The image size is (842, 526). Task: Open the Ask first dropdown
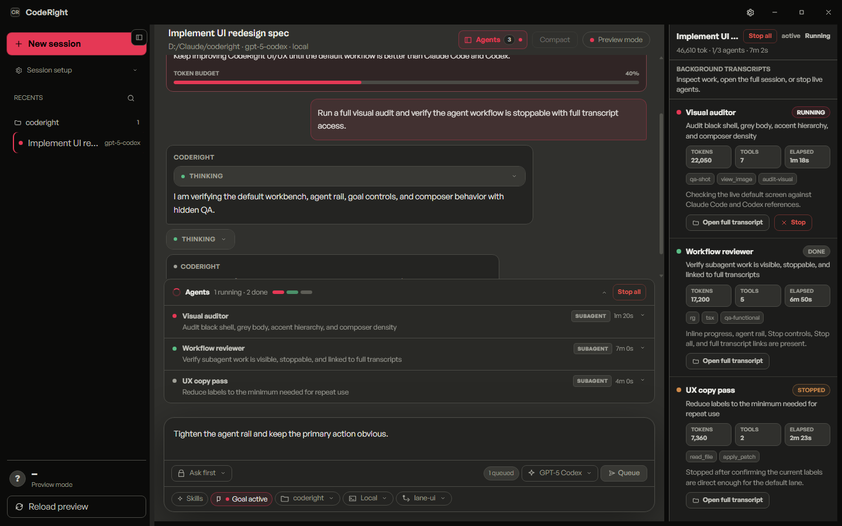tap(202, 473)
